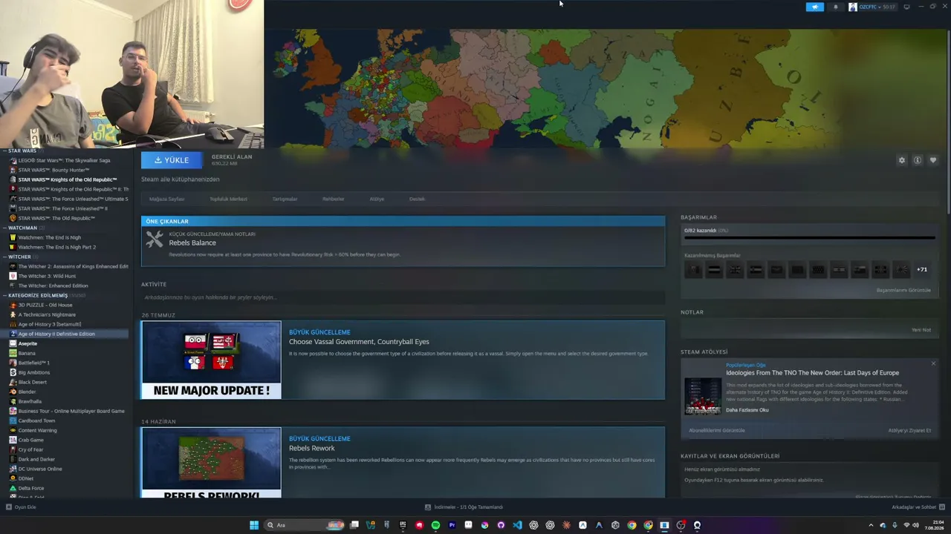This screenshot has height=534, width=951.
Task: Click the +71 more achievements badge
Action: tap(922, 270)
